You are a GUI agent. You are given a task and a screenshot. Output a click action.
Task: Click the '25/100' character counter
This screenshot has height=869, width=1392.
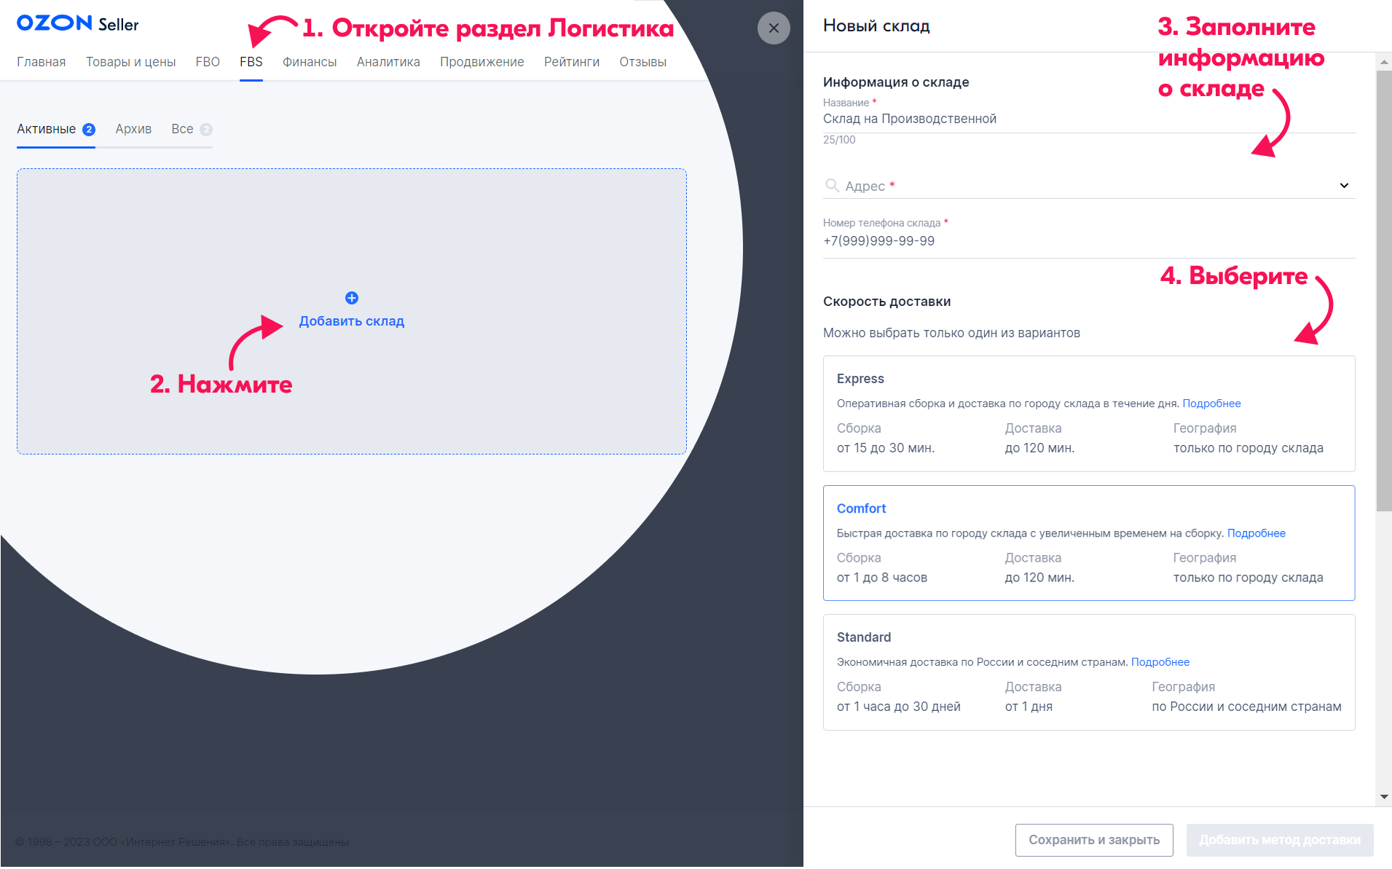coord(839,140)
